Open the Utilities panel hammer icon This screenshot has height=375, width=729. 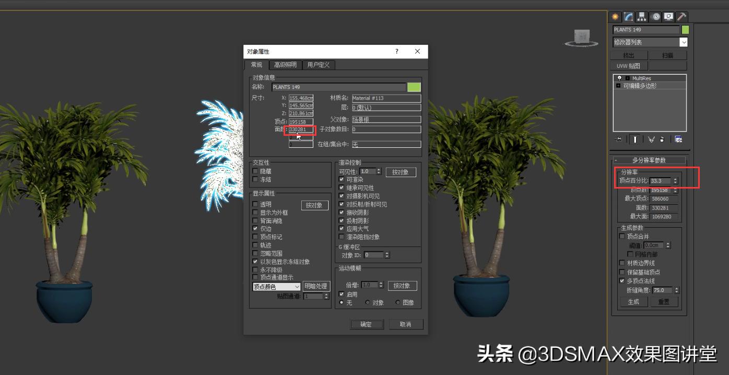[x=682, y=16]
